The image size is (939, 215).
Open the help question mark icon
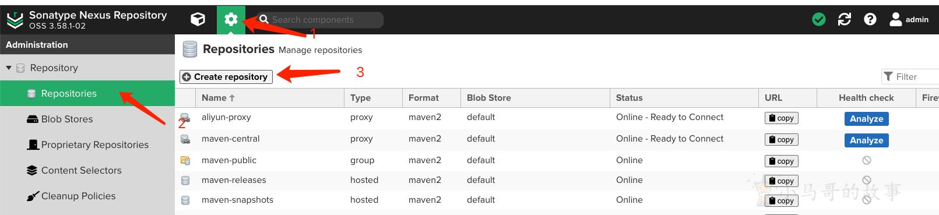tap(870, 19)
